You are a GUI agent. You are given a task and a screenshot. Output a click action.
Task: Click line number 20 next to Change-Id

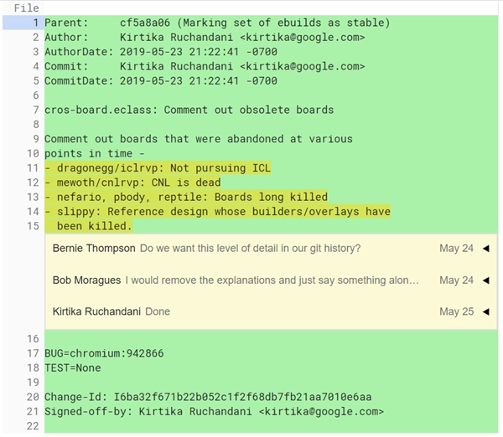33,397
